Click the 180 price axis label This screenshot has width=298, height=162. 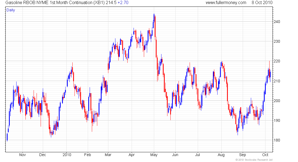click(277, 140)
